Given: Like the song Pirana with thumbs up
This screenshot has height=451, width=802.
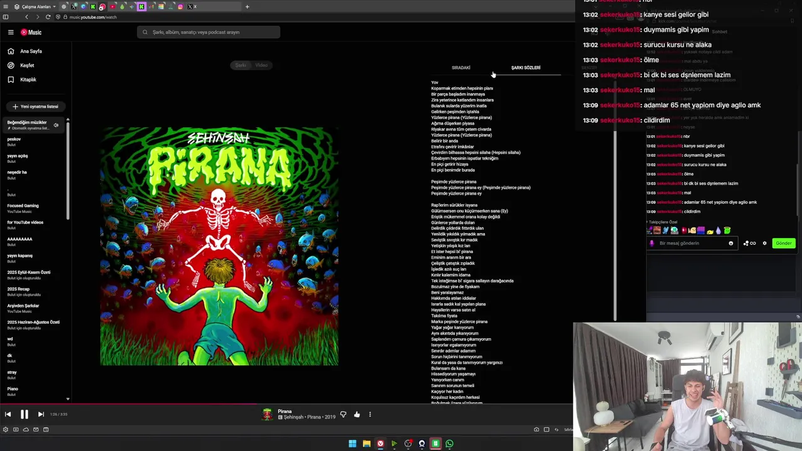Looking at the screenshot, I should click(x=357, y=414).
